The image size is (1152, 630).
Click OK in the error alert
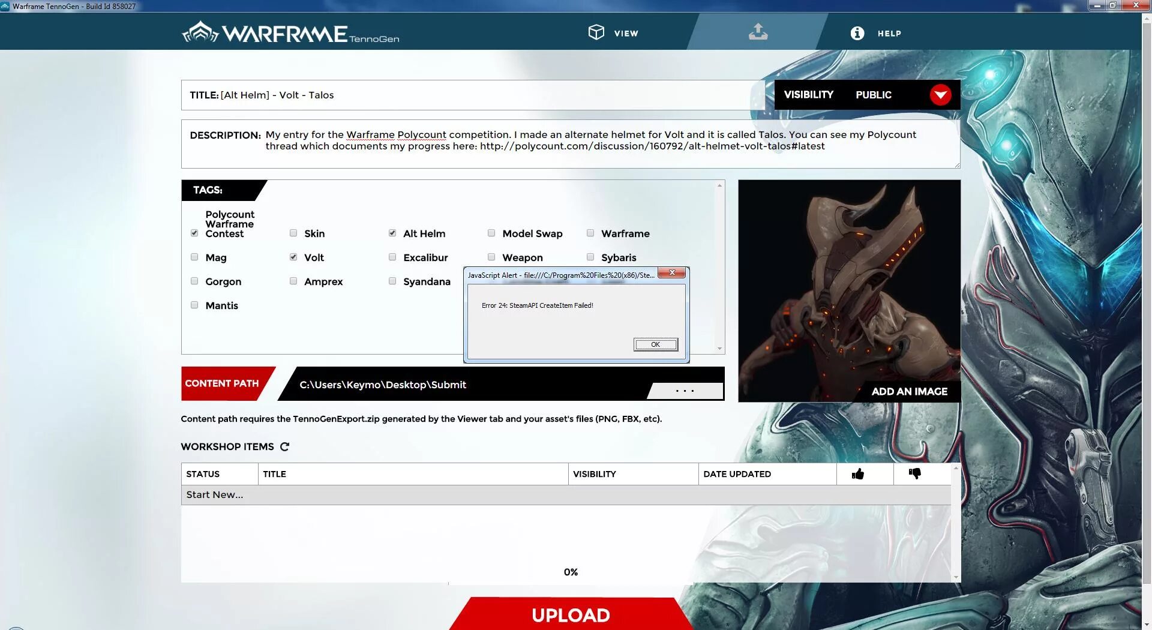point(656,344)
